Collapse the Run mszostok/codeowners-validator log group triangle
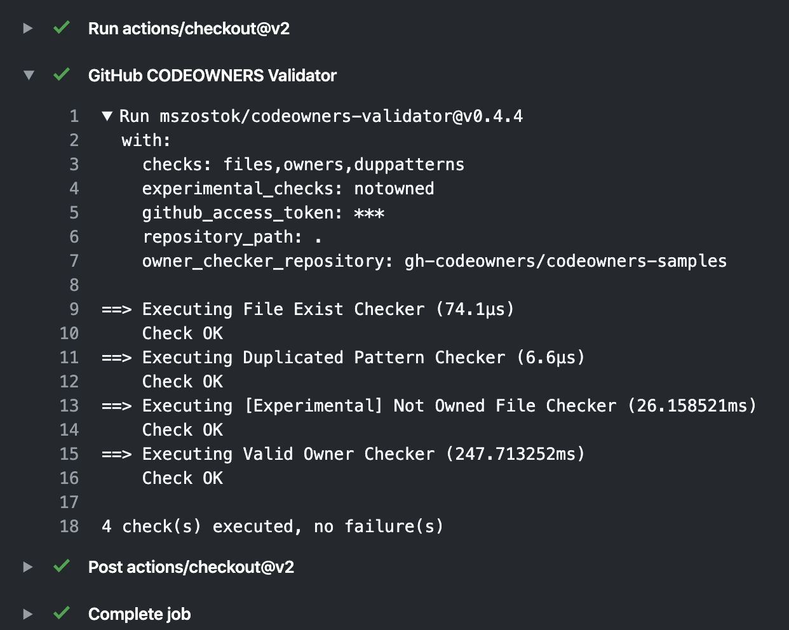Screen dimensions: 789x630 point(107,116)
